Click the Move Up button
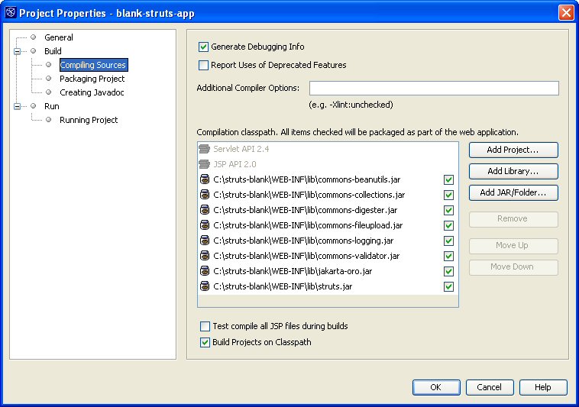 pyautogui.click(x=513, y=246)
